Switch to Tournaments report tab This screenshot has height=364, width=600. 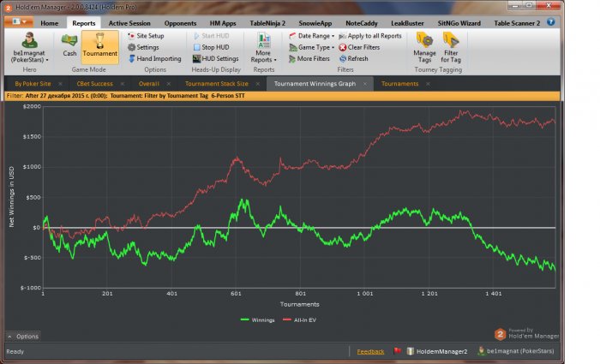tap(400, 84)
